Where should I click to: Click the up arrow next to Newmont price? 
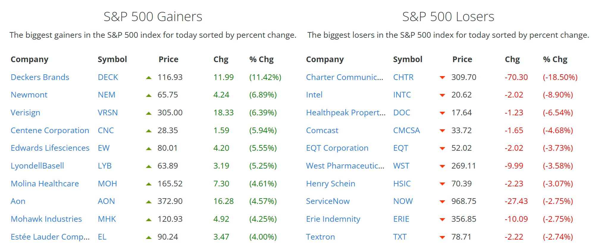[x=149, y=95]
